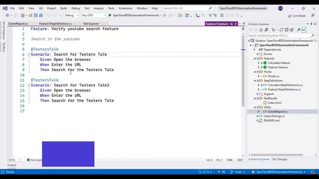Toggle Preview Selected Items in Solution Explorer

pyautogui.click(x=304, y=30)
